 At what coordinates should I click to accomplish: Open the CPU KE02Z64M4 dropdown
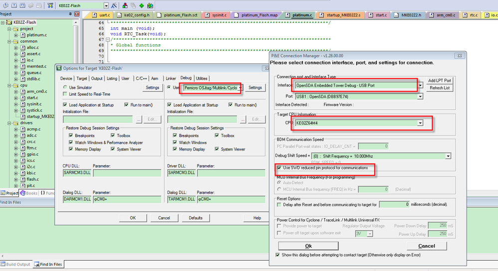(x=420, y=123)
